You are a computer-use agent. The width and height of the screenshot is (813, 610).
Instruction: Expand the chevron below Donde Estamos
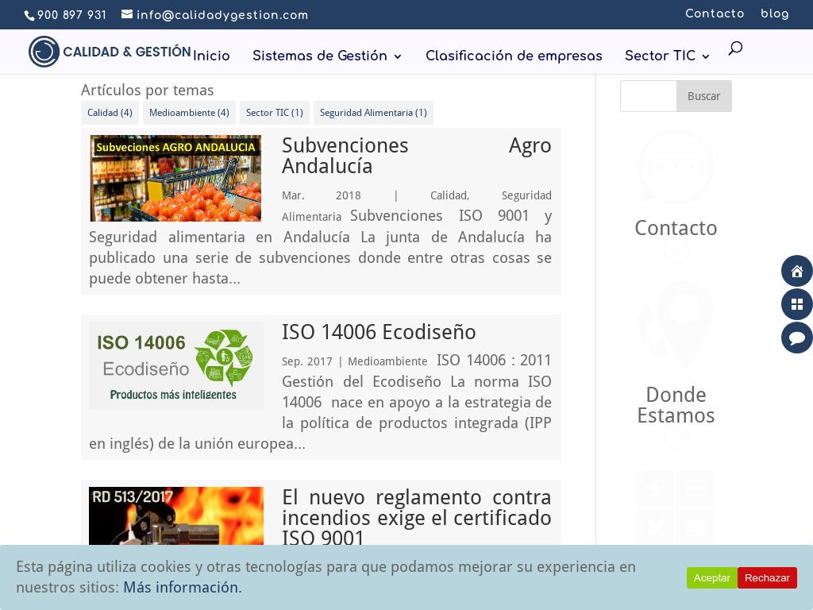676,438
